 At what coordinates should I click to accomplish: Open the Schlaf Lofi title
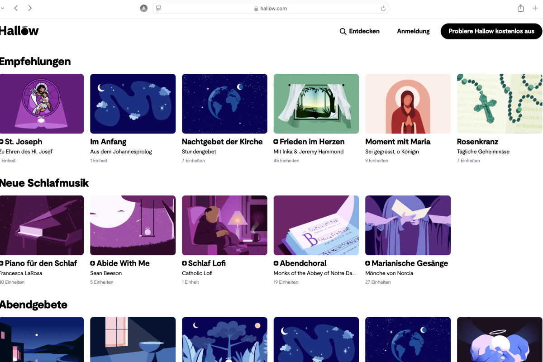tap(207, 263)
